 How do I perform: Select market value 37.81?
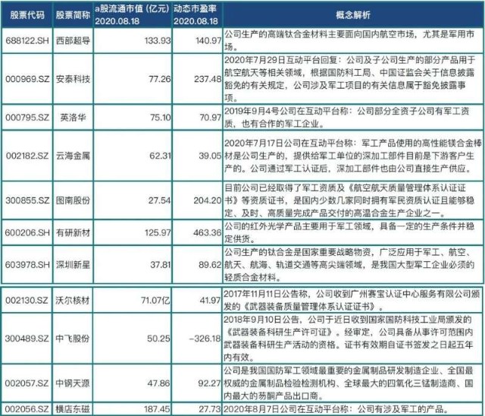161,264
